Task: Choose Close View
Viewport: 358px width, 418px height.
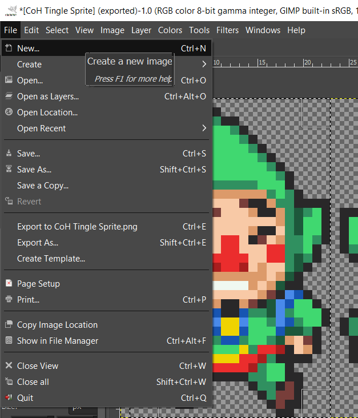Action: coord(107,365)
